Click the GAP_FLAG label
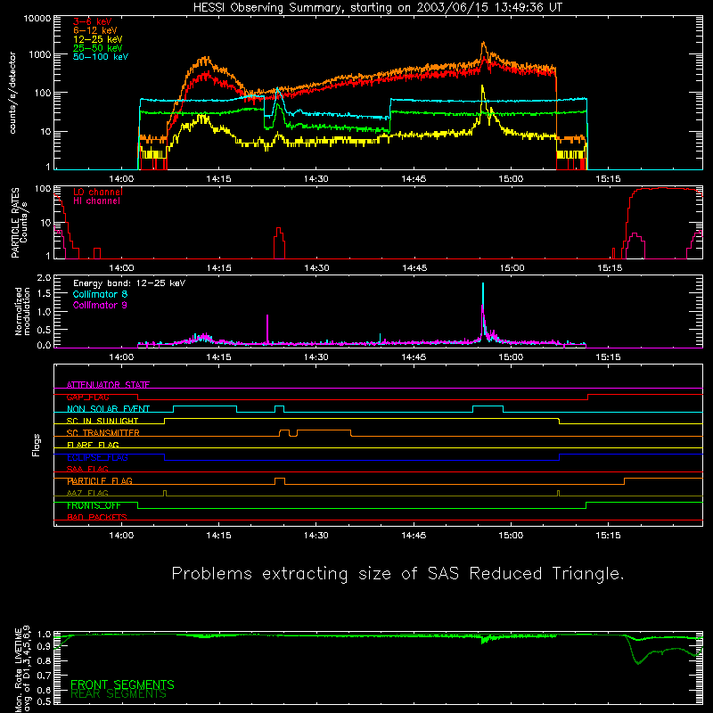This screenshot has height=713, width=713. pos(87,397)
